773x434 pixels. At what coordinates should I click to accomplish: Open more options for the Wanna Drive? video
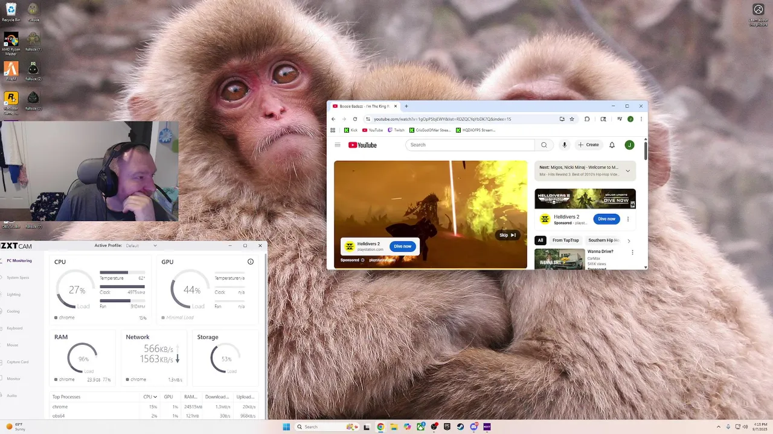(632, 252)
